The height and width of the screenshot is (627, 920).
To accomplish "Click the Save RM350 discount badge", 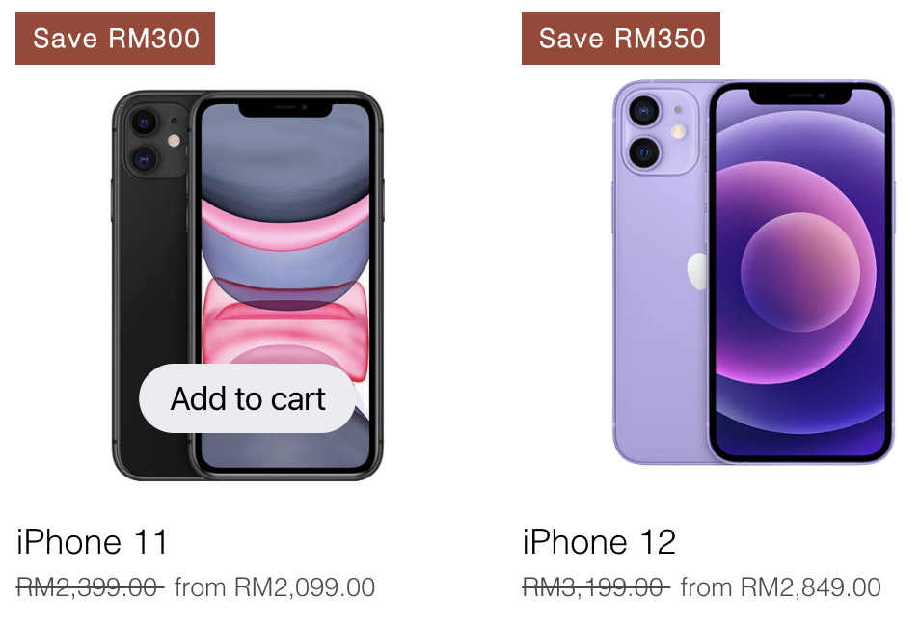I will click(x=621, y=39).
